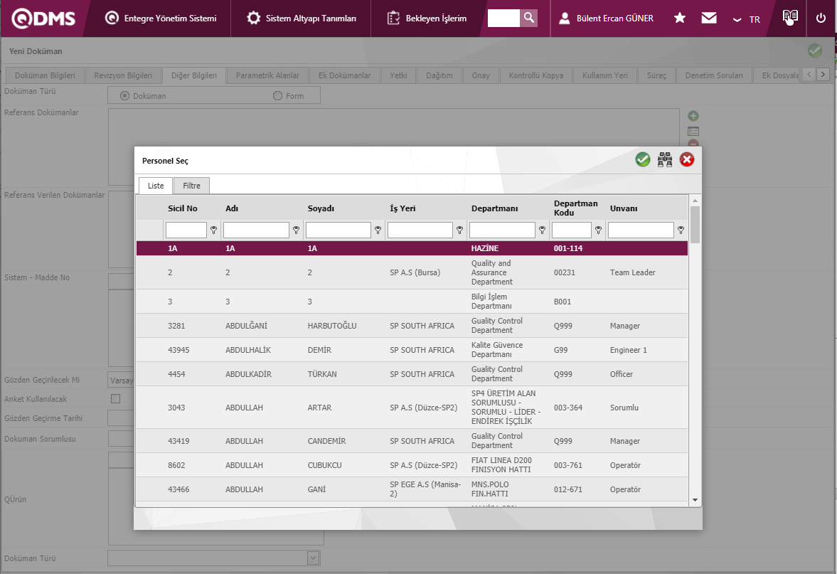Switch to the Filtre tab

pos(191,186)
